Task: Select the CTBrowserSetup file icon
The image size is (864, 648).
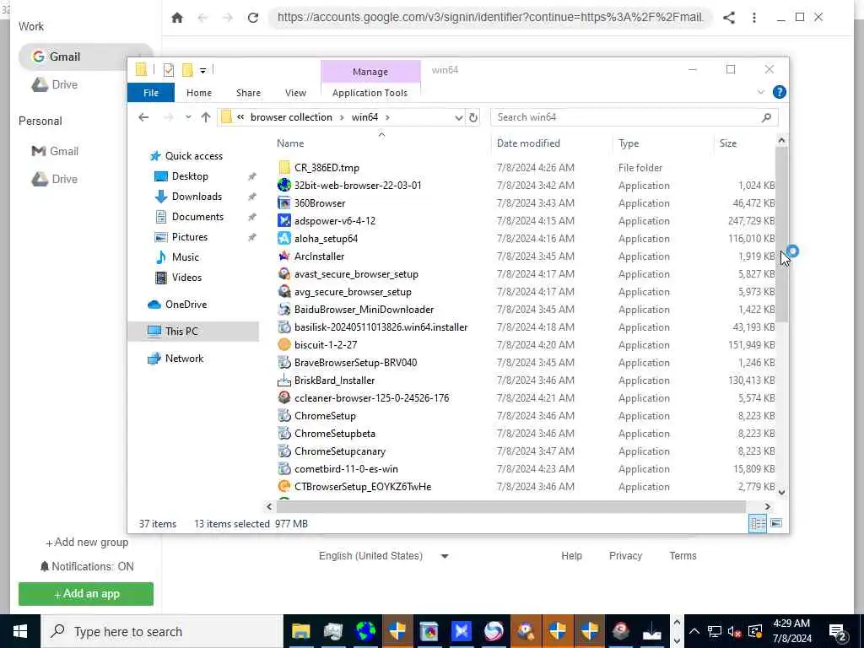Action: pyautogui.click(x=284, y=487)
